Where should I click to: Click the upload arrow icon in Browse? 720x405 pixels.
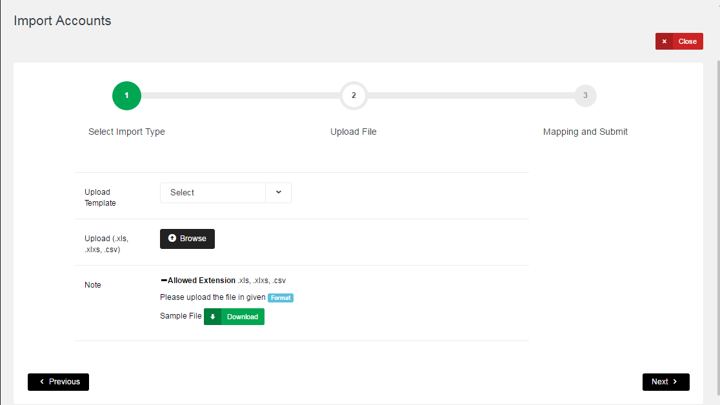coord(172,239)
